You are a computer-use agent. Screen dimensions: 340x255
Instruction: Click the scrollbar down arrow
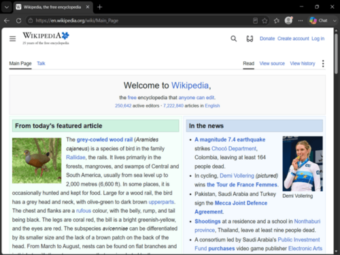pyautogui.click(x=336, y=252)
